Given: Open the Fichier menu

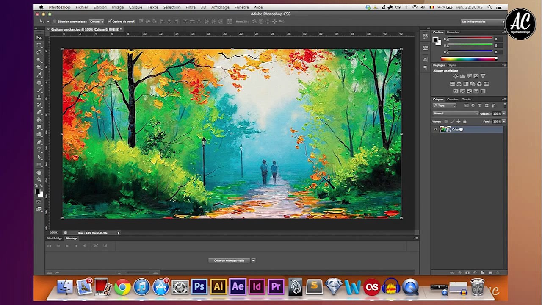Looking at the screenshot, I should tap(82, 7).
